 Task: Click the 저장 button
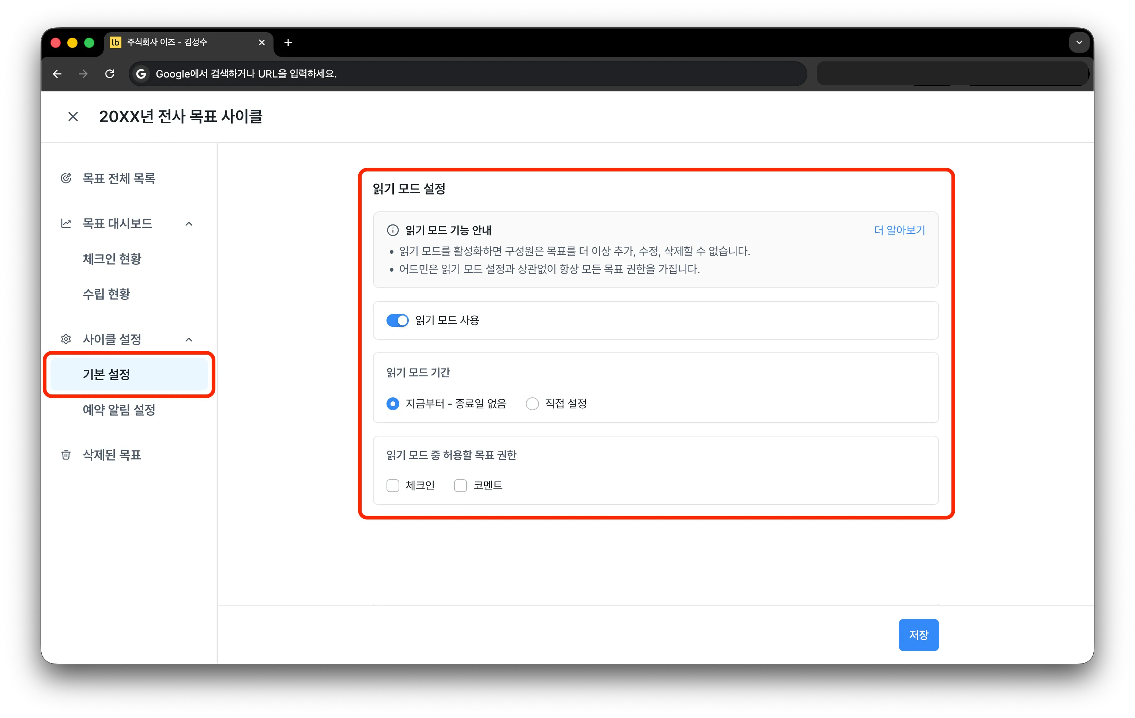[x=918, y=635]
